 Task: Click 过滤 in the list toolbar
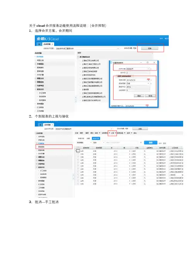click(x=76, y=133)
